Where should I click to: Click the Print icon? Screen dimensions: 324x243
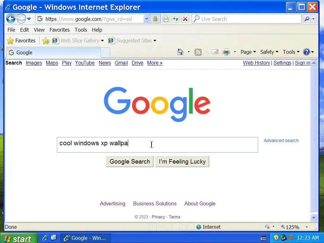(226, 52)
